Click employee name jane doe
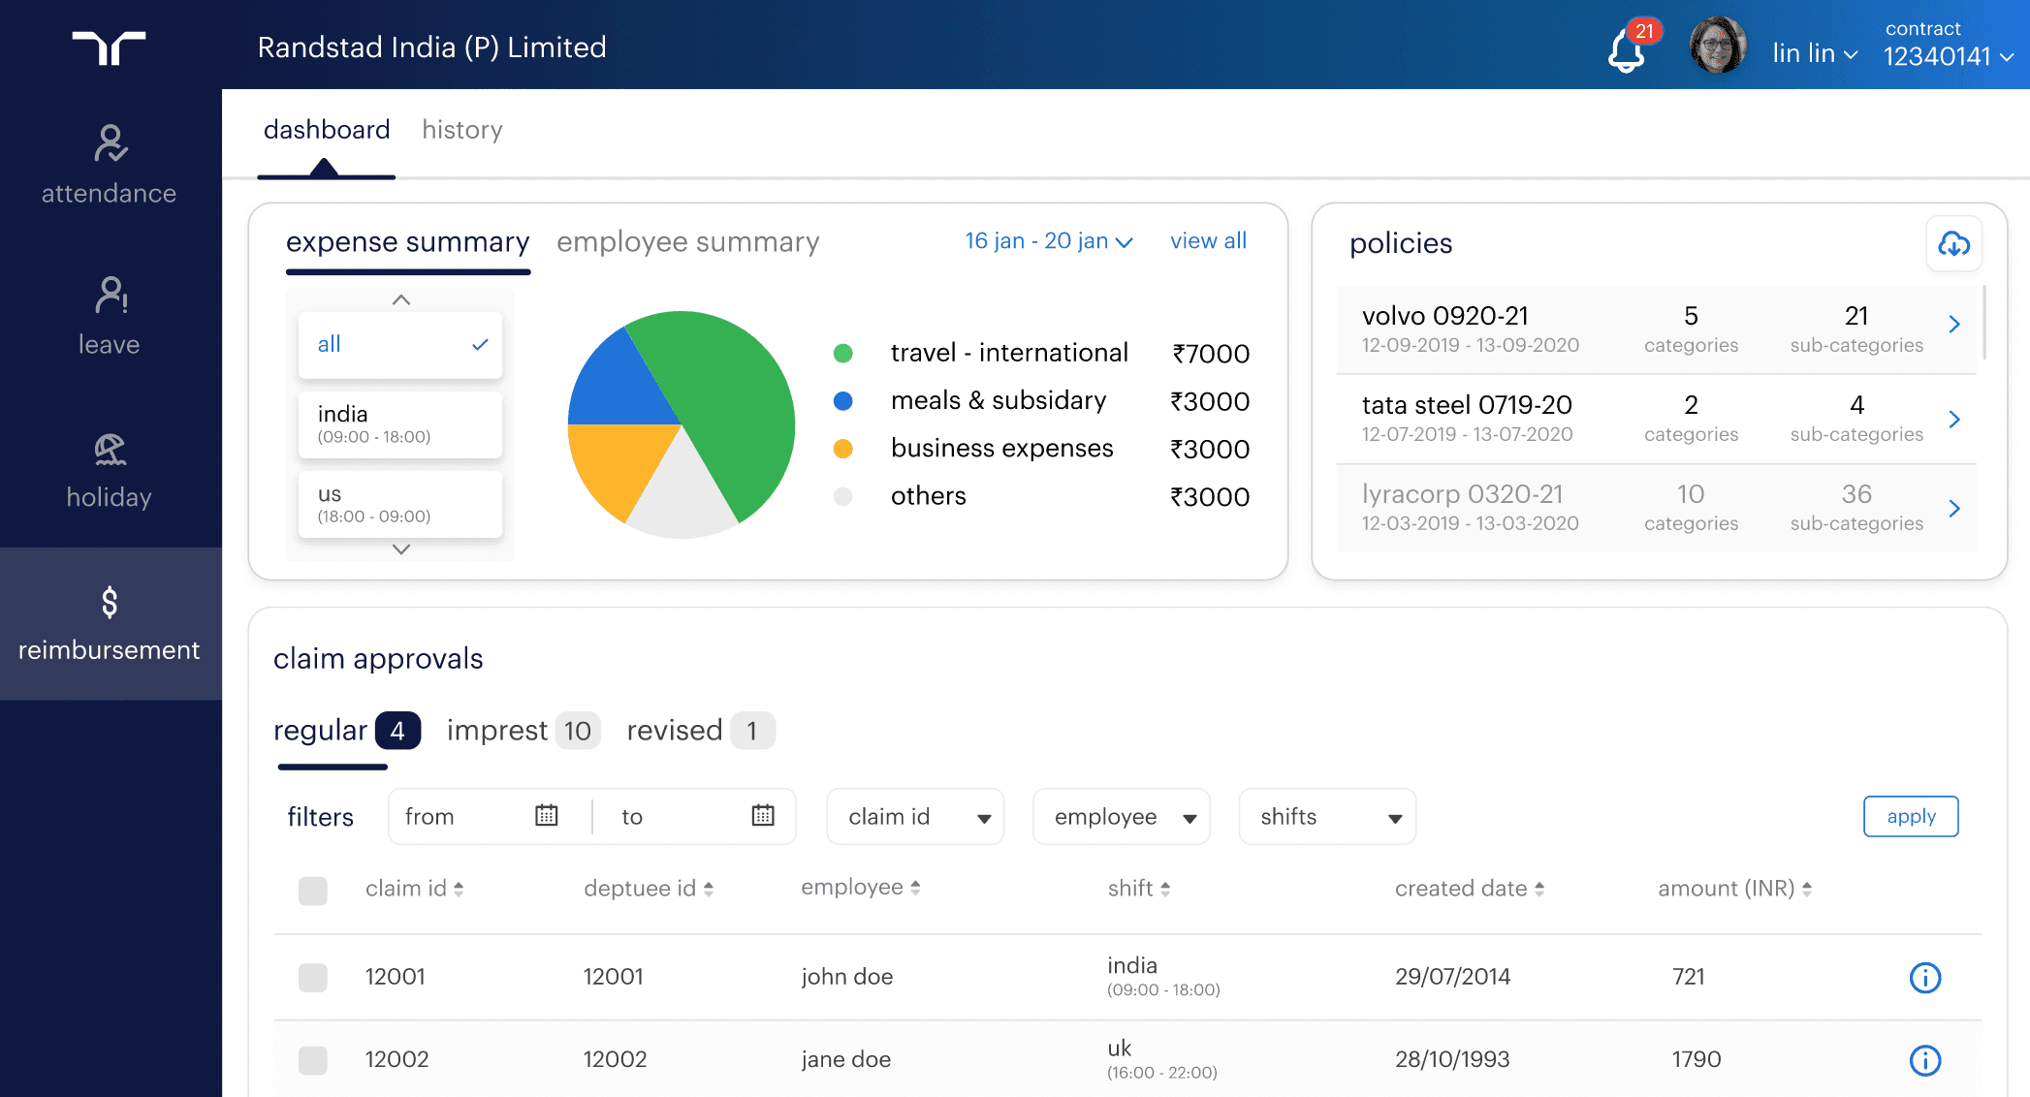Viewport: 2030px width, 1097px height. [846, 1059]
